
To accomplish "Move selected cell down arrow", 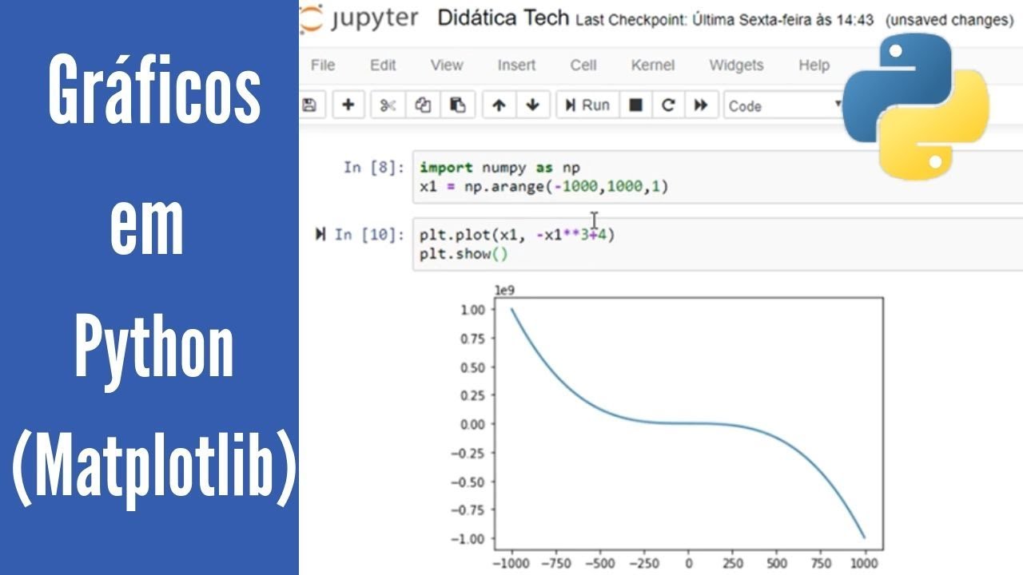I will (x=533, y=105).
